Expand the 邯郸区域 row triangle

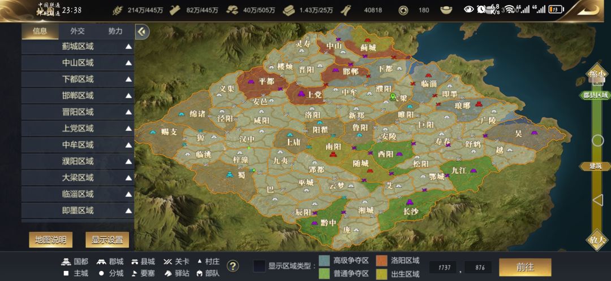point(128,95)
